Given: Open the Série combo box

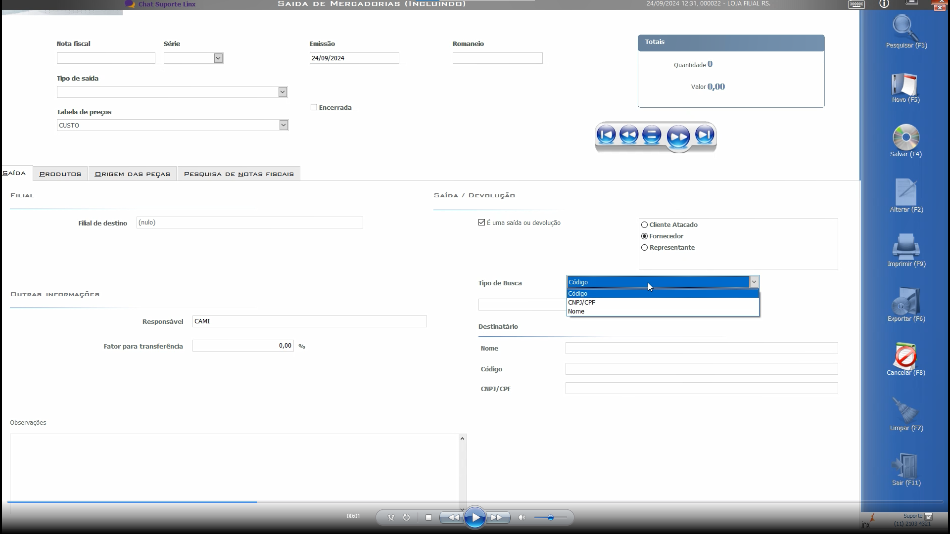Looking at the screenshot, I should pyautogui.click(x=218, y=58).
